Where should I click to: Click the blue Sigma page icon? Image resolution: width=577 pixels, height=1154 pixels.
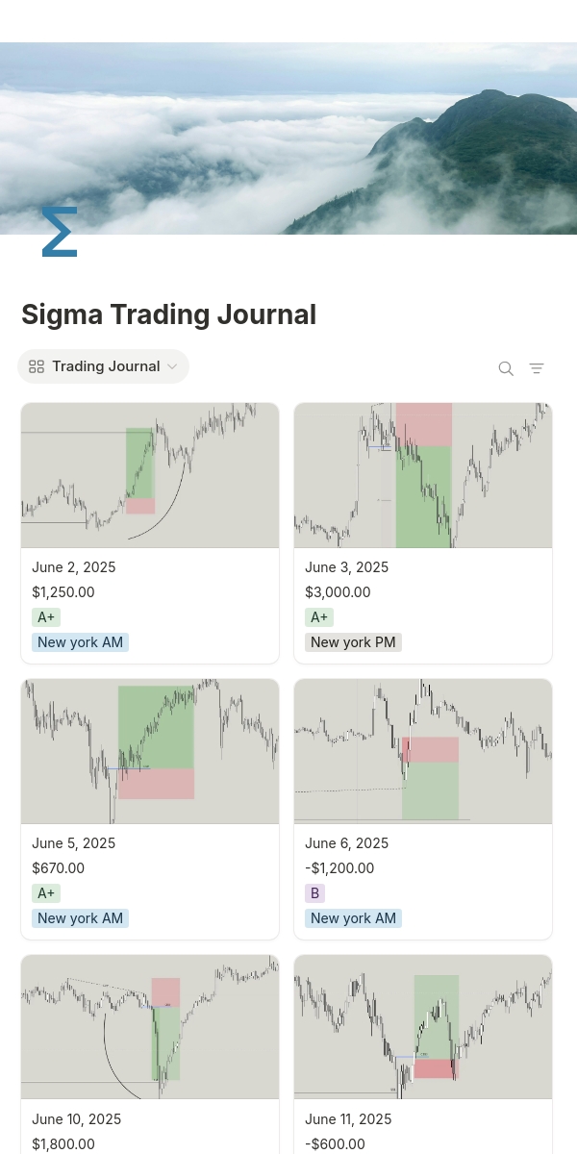click(59, 232)
